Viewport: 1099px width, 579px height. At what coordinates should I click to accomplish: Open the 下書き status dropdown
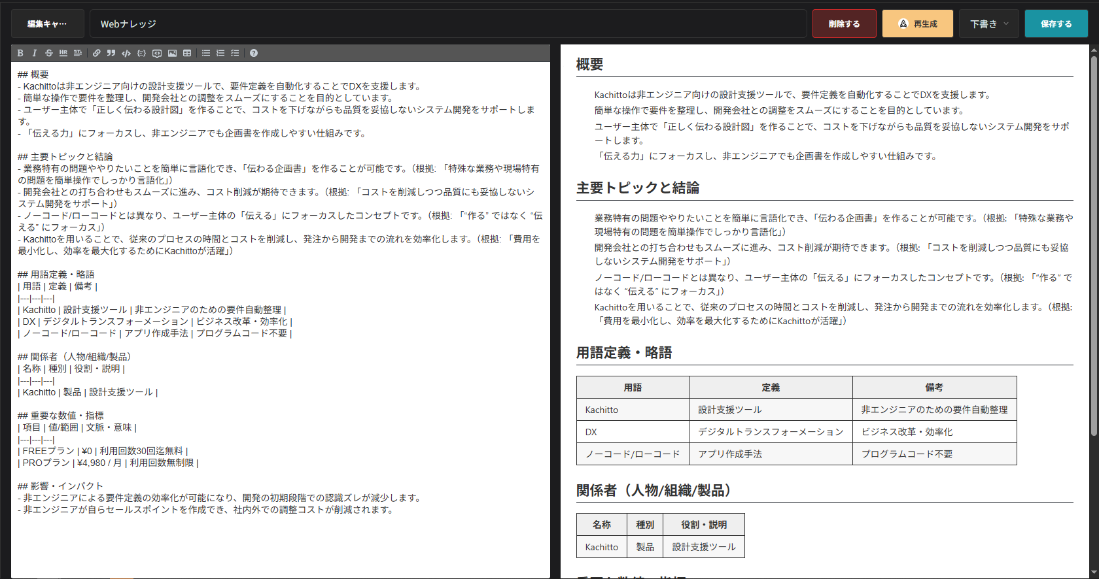(989, 24)
